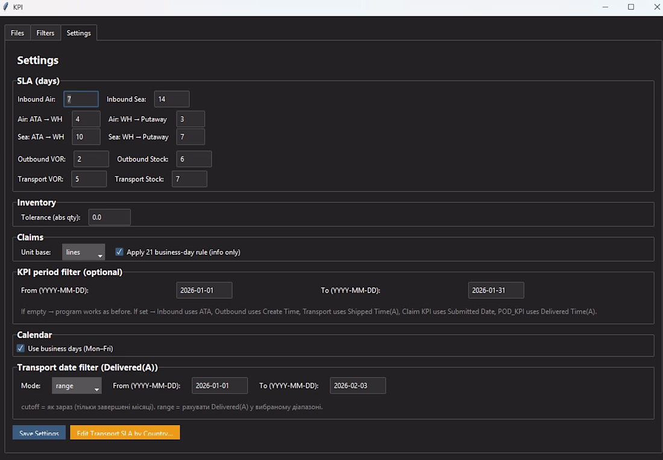Click Edit Transport SLA by Country button
Screen dimensions: 663x460
pos(125,433)
